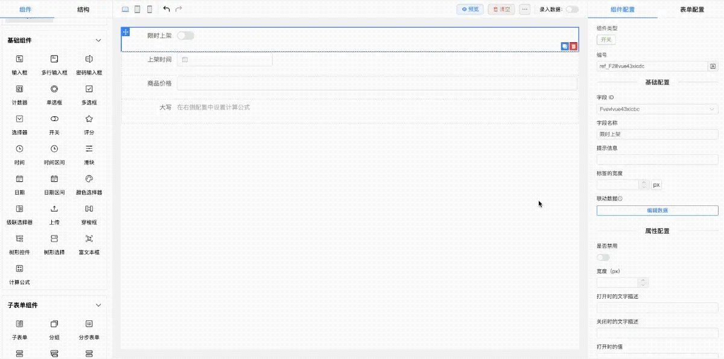The image size is (724, 359).
Task: Delete the selected field with red icon
Action: [x=573, y=46]
